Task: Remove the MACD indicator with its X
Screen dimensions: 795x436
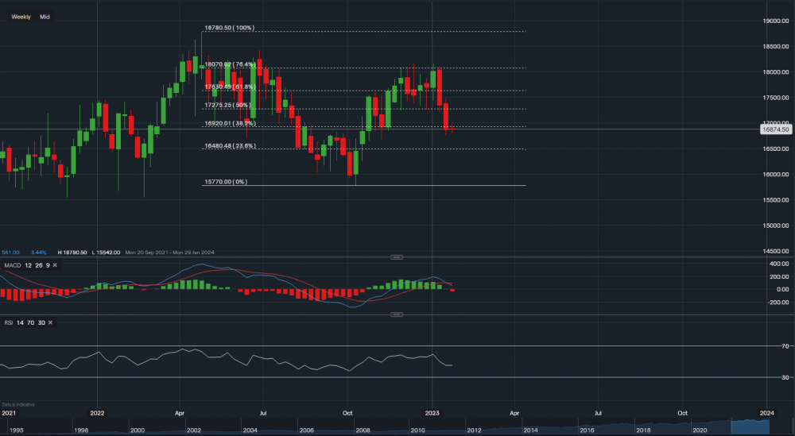Action: pos(55,265)
